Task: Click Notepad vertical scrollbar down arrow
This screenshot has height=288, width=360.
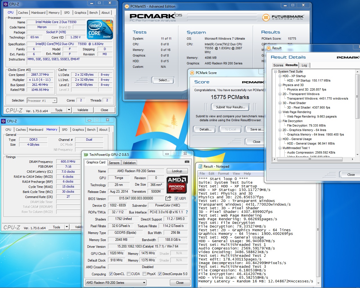Action: click(x=318, y=283)
